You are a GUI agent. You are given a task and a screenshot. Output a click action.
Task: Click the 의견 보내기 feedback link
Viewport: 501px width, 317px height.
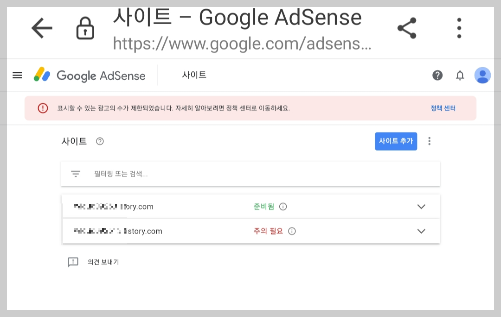[103, 262]
